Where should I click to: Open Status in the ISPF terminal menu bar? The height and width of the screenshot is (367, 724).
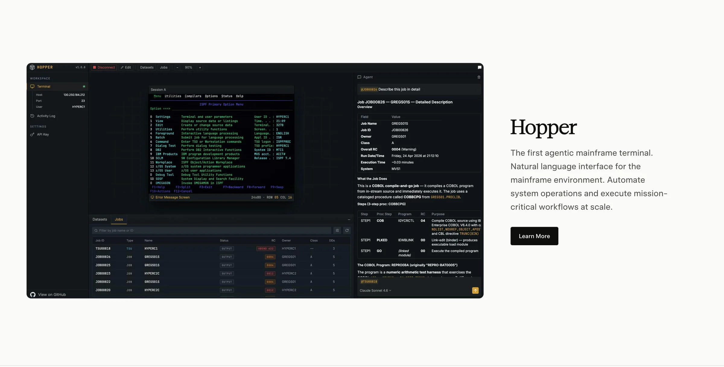click(227, 96)
